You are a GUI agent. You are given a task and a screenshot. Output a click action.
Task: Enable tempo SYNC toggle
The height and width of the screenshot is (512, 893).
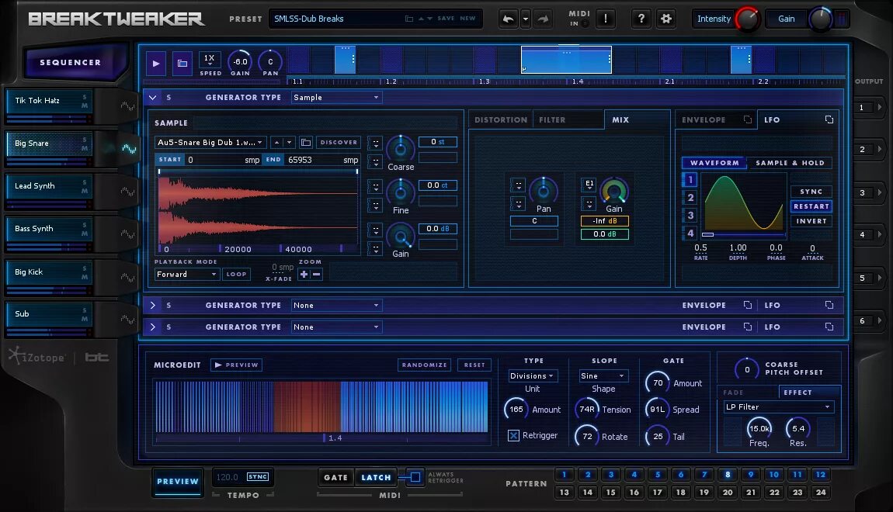(x=258, y=477)
